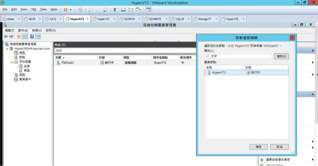Viewport: 318px width, 166px height.
Task: Click the take snapshot clock icon
Action: 91,9
